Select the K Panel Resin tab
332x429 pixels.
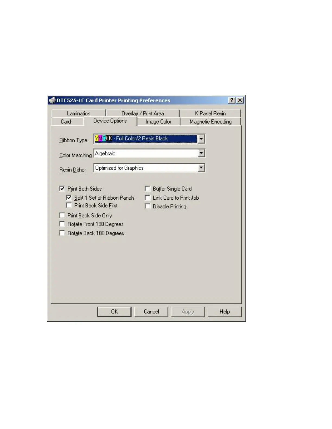click(210, 113)
